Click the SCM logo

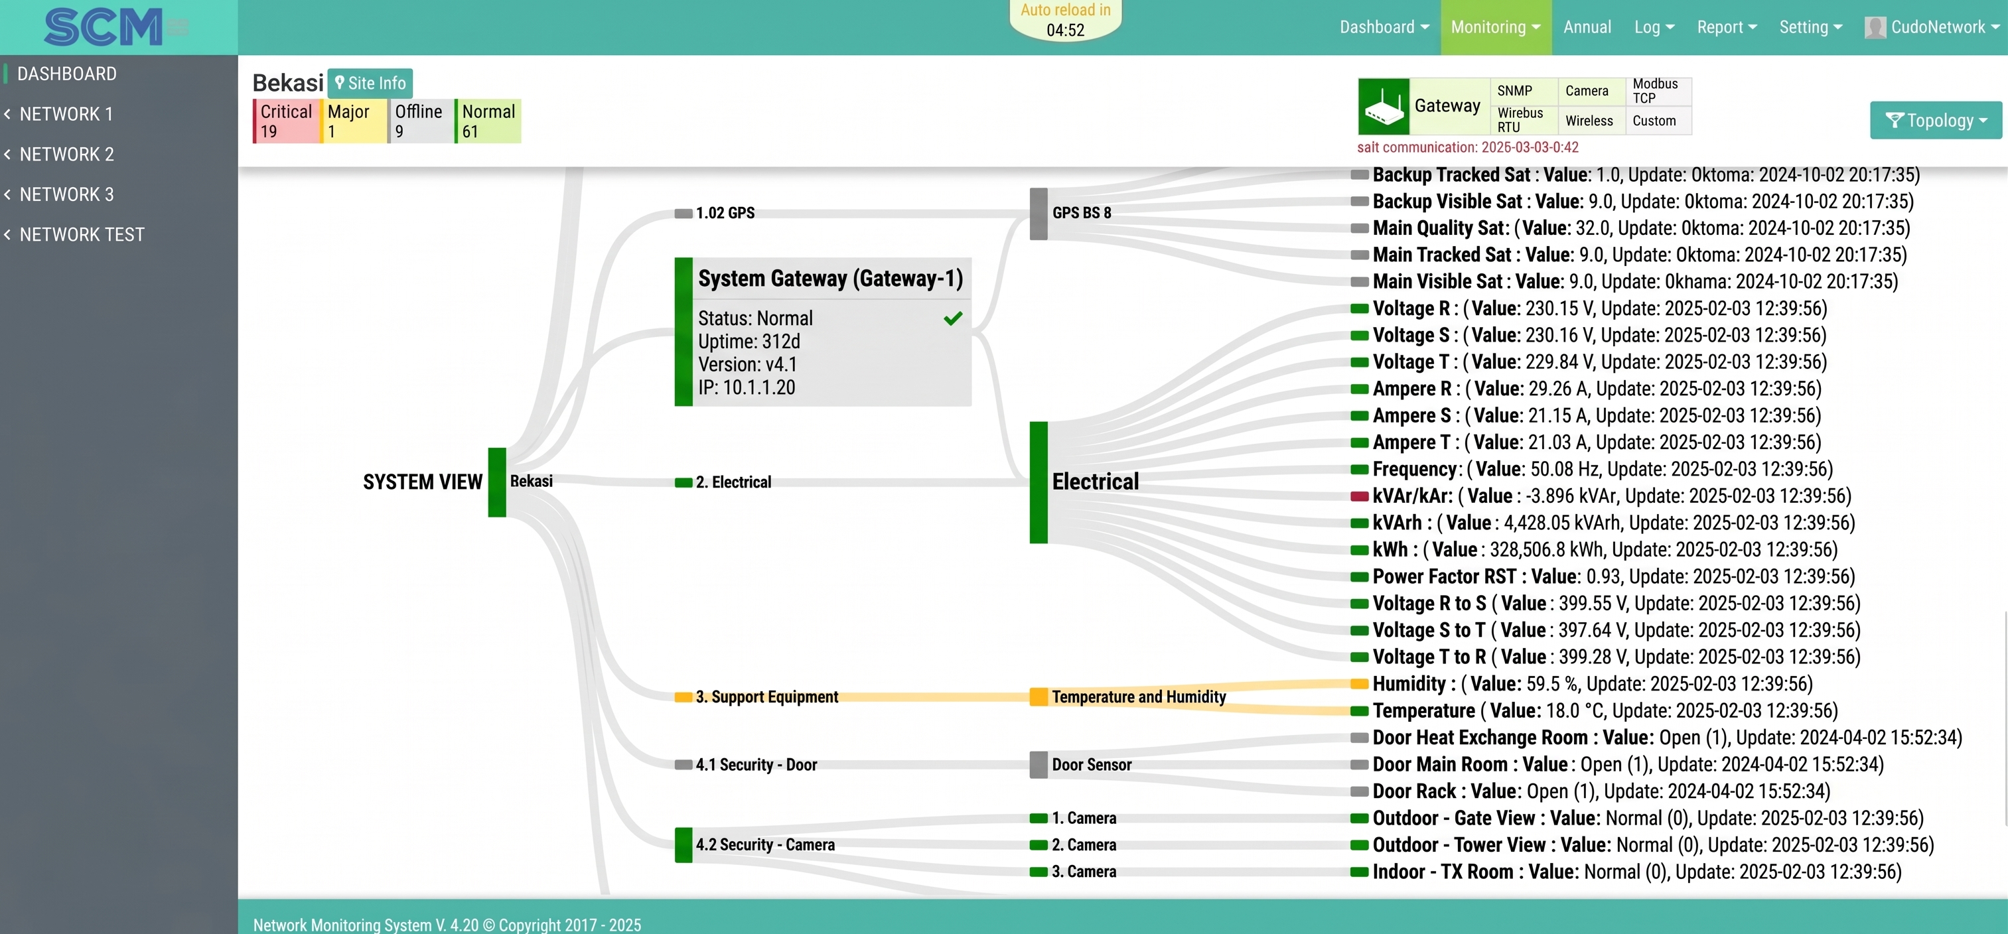pyautogui.click(x=103, y=27)
